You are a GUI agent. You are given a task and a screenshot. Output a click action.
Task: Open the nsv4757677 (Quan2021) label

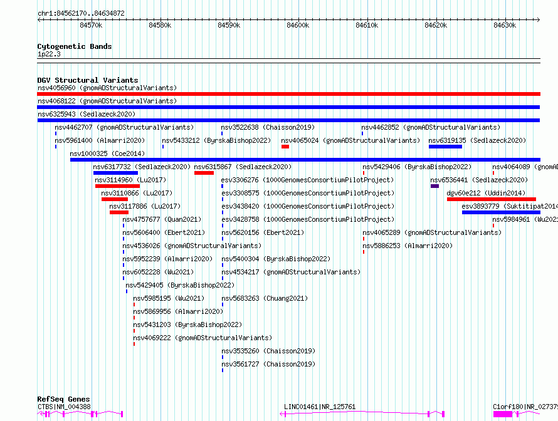tap(162, 219)
